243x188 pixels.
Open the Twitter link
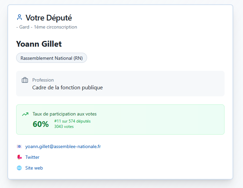click(x=32, y=157)
